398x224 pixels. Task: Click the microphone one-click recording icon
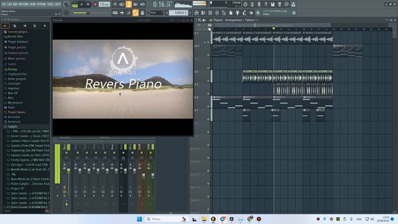point(259,4)
